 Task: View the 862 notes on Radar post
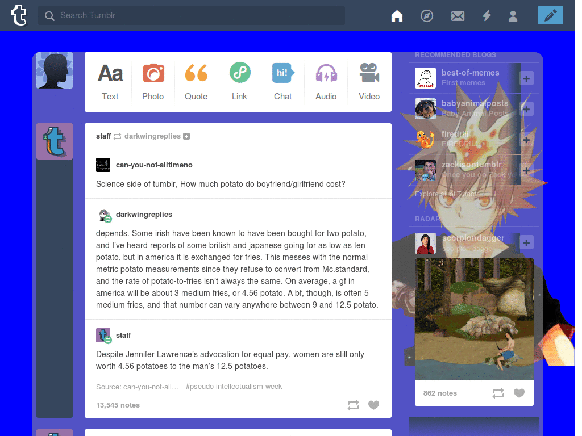[440, 393]
